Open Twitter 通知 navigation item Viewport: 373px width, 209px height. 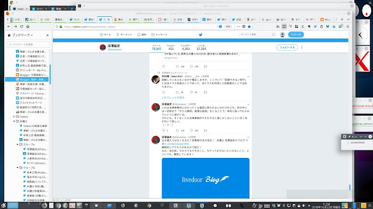(142, 35)
